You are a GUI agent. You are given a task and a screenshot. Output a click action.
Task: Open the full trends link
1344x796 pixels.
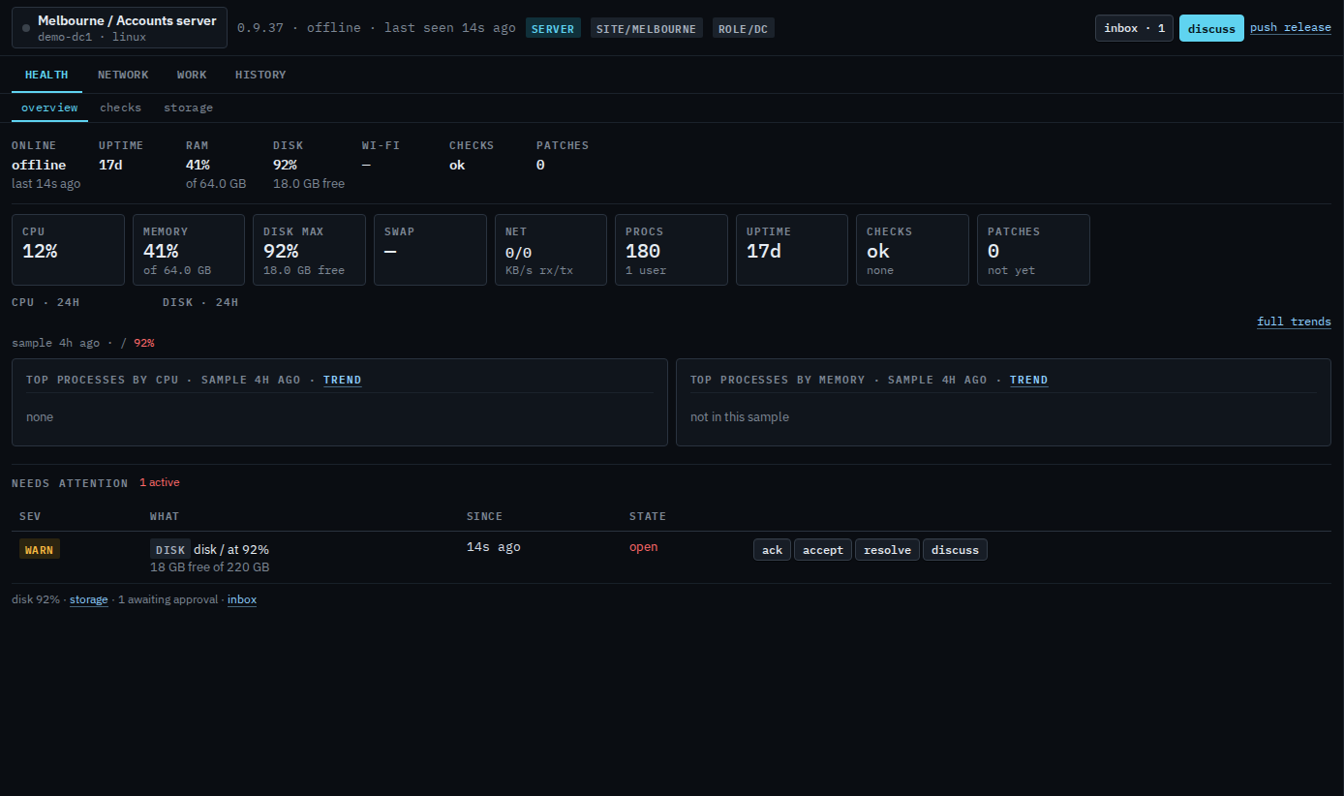(x=1294, y=321)
